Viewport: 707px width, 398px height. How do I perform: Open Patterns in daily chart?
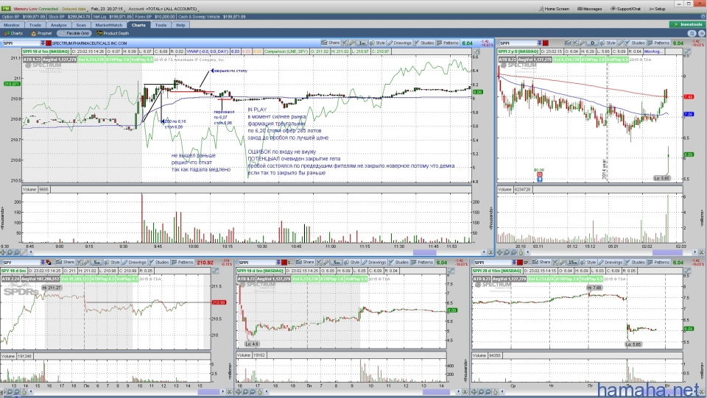[658, 43]
